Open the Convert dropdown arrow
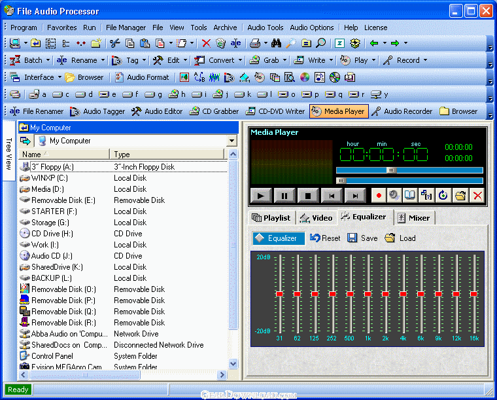497x400 pixels. pyautogui.click(x=240, y=60)
